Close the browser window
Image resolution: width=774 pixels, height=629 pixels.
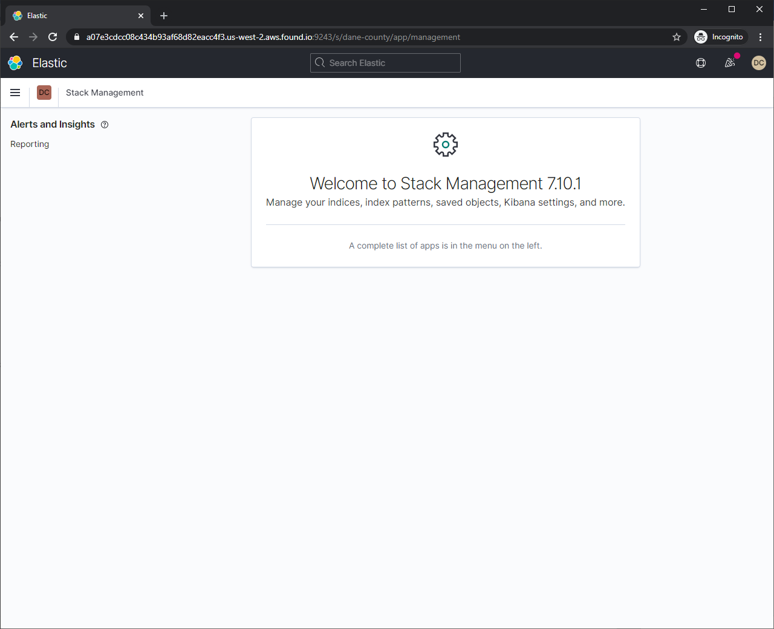759,9
